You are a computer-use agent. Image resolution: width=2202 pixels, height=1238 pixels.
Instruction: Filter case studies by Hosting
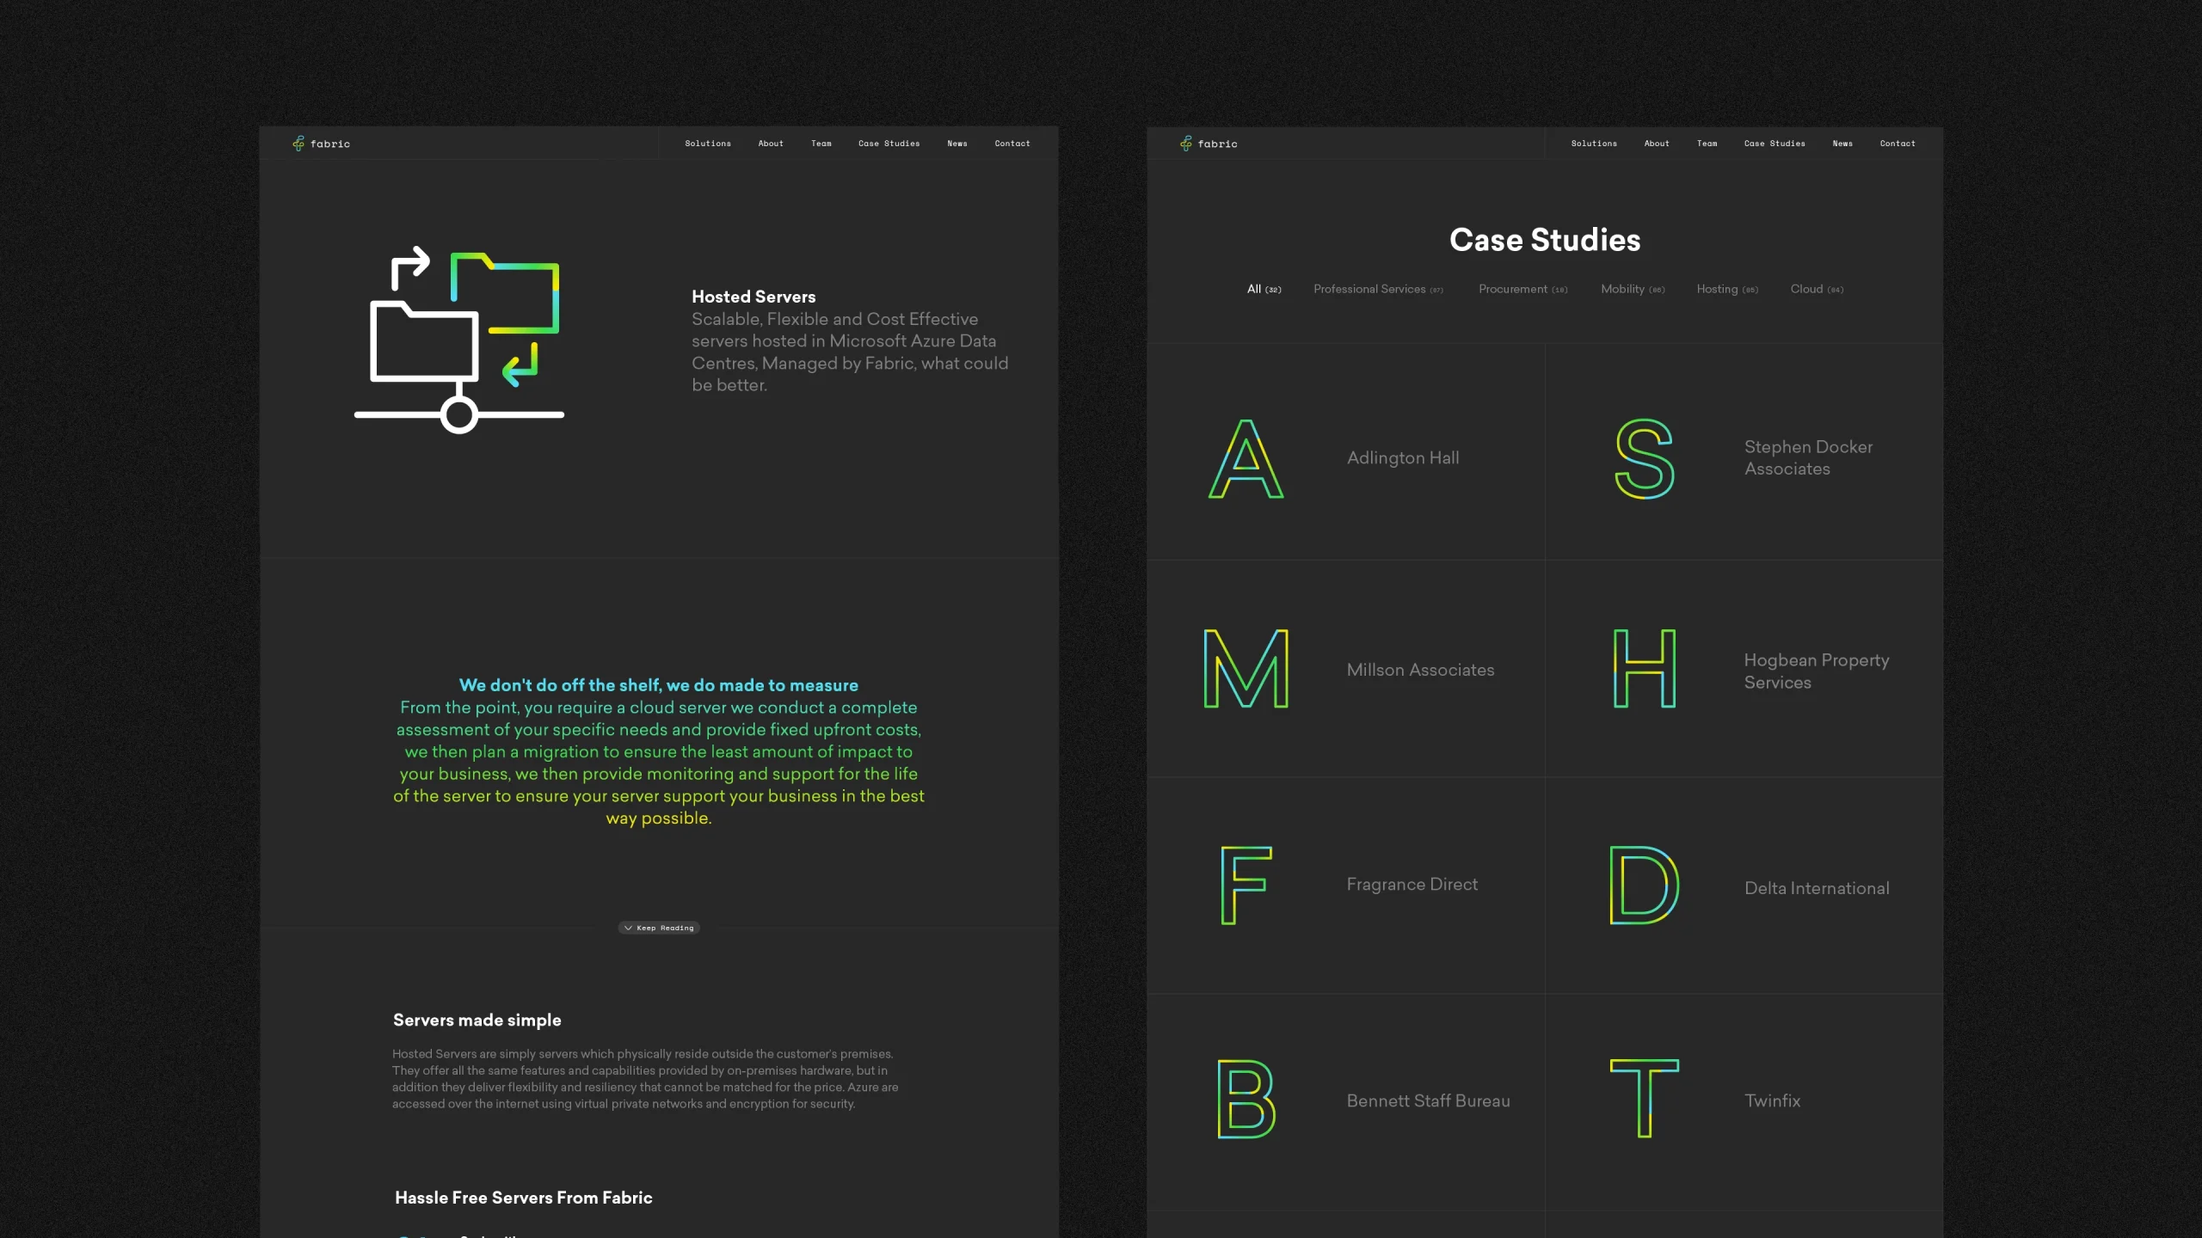[x=1727, y=289]
